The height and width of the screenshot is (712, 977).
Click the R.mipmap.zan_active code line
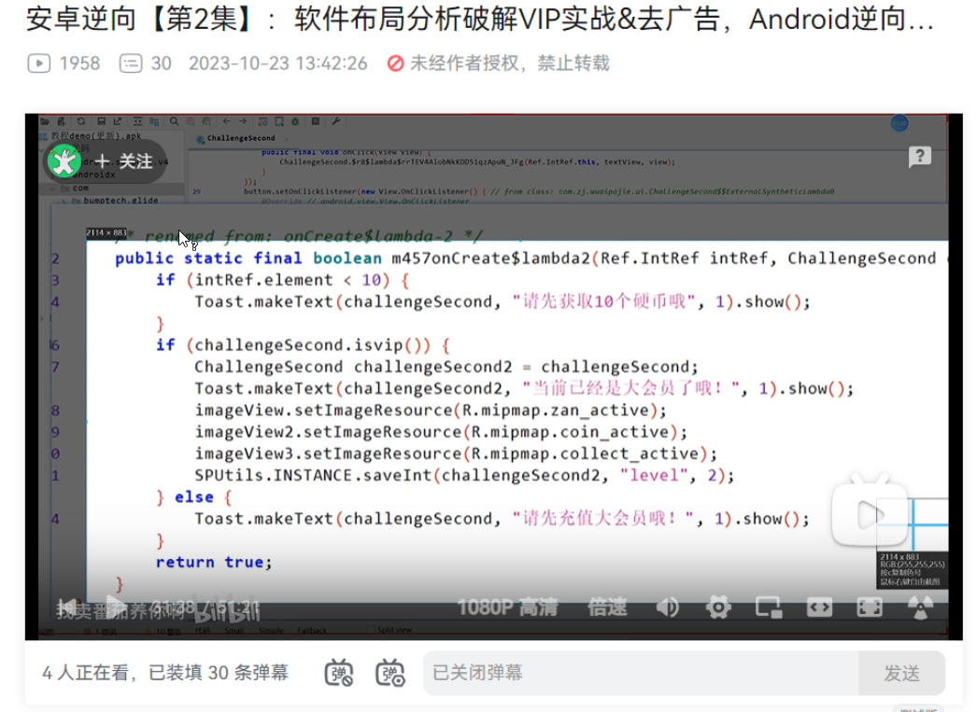[430, 411]
